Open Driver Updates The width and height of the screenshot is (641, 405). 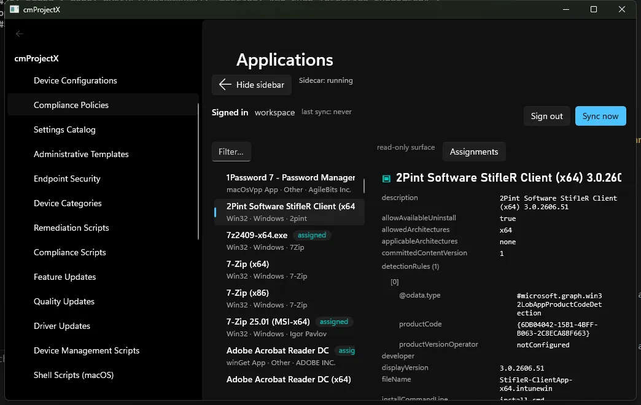pos(103,326)
